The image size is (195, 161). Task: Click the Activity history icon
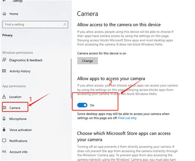(x=4, y=71)
